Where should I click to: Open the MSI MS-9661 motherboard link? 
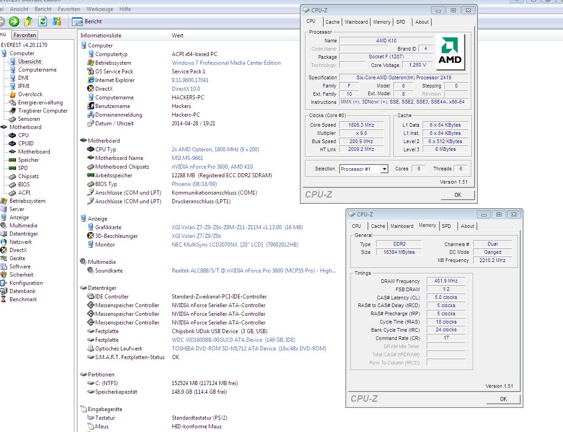[x=187, y=158]
